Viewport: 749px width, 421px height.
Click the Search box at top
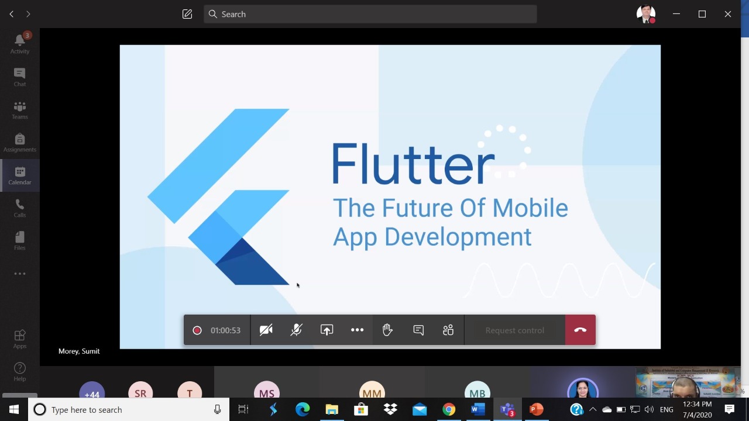(x=370, y=14)
